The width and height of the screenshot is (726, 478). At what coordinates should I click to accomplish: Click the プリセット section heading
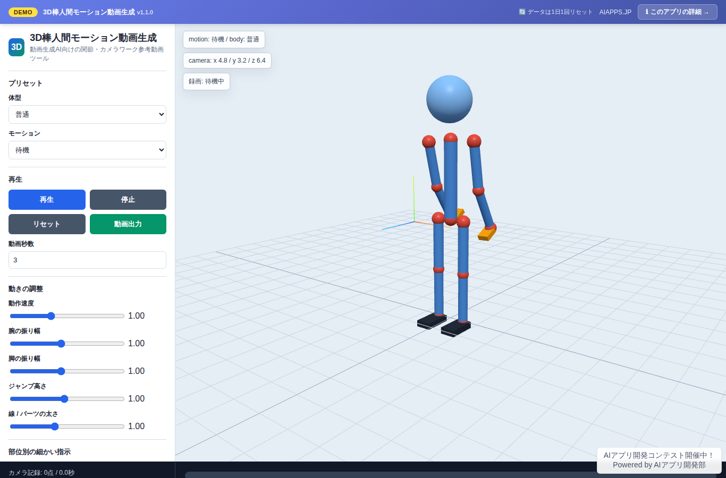[x=25, y=83]
